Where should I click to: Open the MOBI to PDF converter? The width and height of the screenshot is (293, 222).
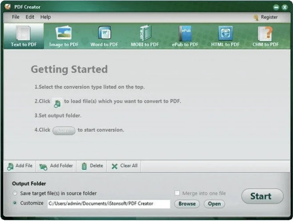(x=145, y=36)
